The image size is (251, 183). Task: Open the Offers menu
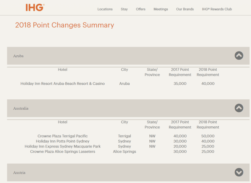[x=141, y=9]
